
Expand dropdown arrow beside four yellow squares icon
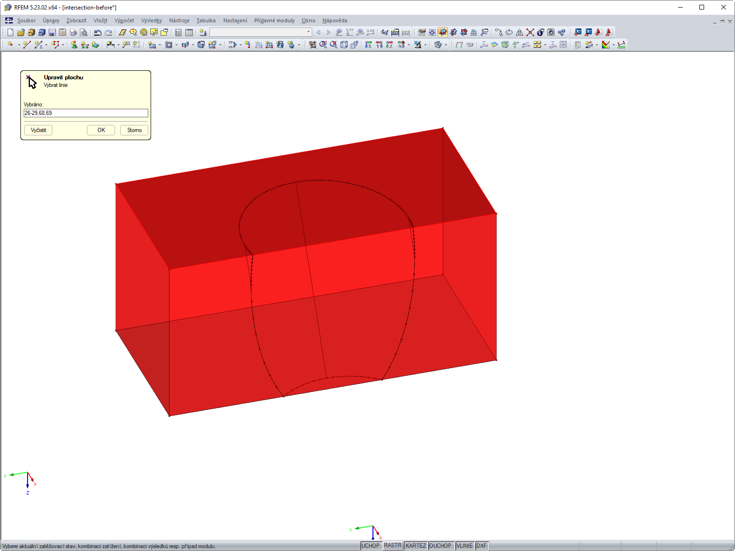544,45
